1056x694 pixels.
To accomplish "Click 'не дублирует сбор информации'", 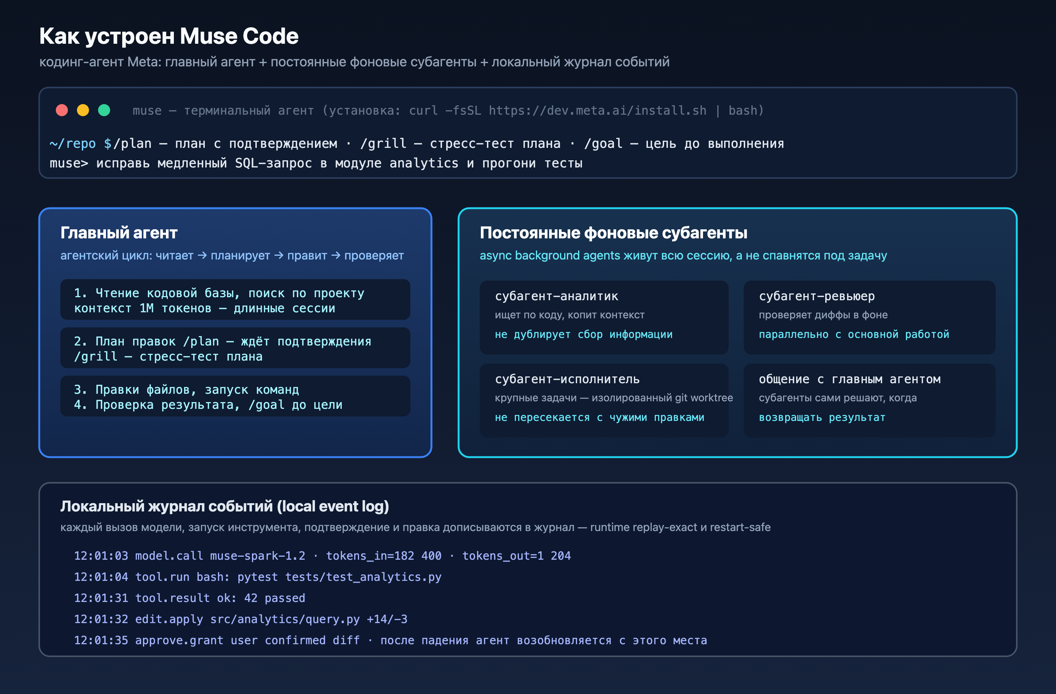I will click(x=583, y=334).
